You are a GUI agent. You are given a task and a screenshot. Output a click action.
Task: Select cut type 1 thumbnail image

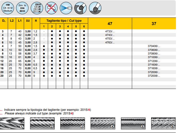12,123
